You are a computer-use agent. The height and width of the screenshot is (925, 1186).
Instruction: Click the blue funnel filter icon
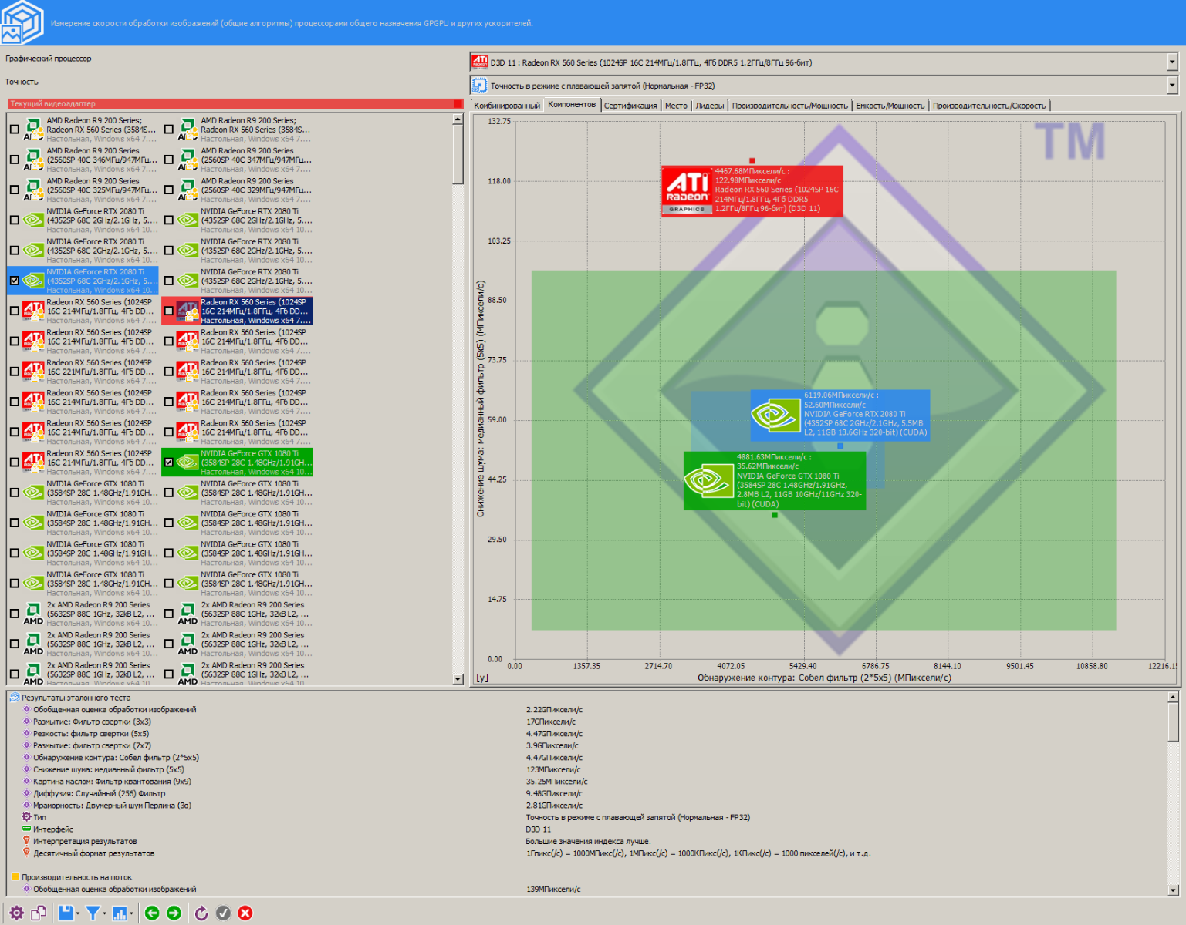click(93, 913)
